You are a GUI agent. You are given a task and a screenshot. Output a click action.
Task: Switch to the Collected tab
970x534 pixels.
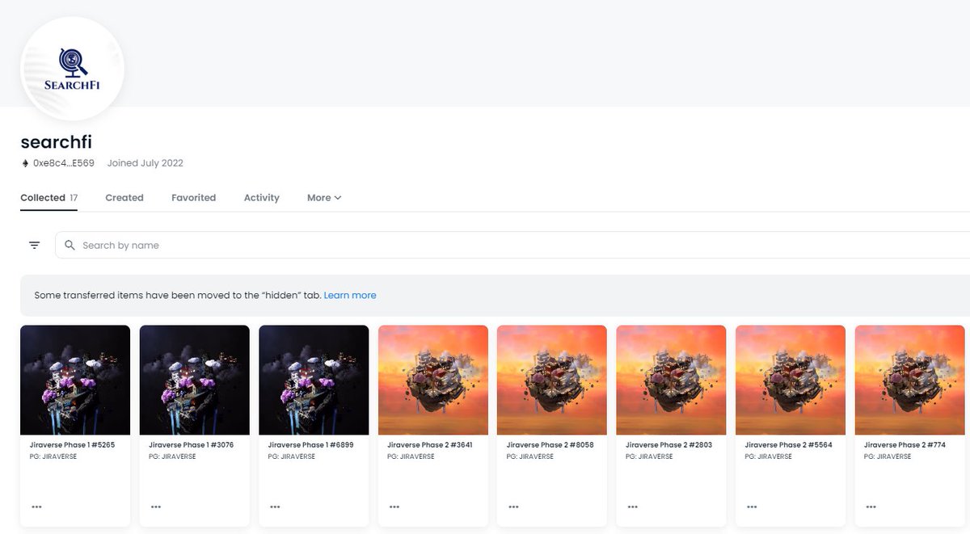click(x=48, y=198)
